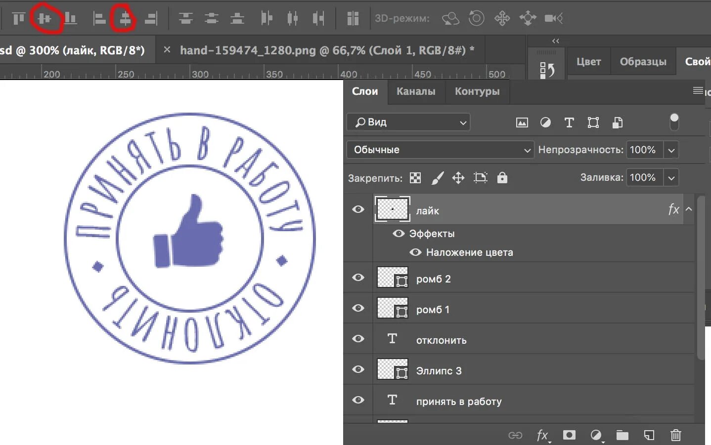
Task: Select 3D slide object tool
Action: [x=528, y=19]
